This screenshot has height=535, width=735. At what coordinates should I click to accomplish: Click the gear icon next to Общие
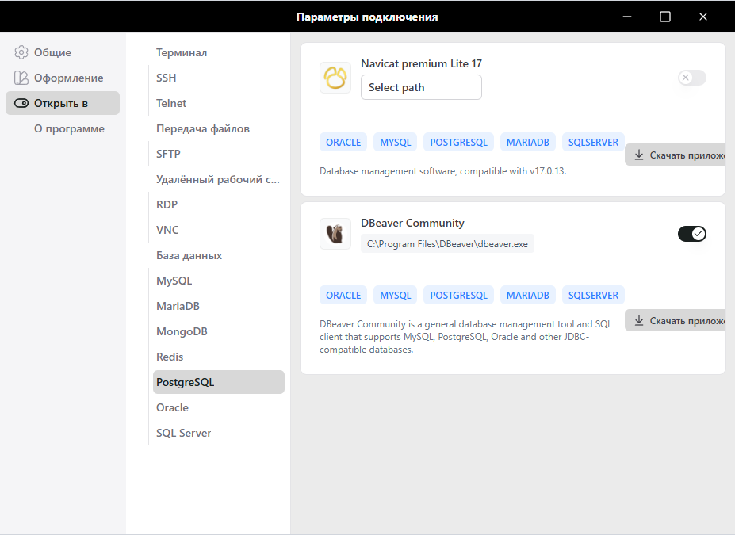coord(21,52)
